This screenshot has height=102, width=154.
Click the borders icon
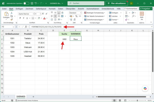pos(33,18)
